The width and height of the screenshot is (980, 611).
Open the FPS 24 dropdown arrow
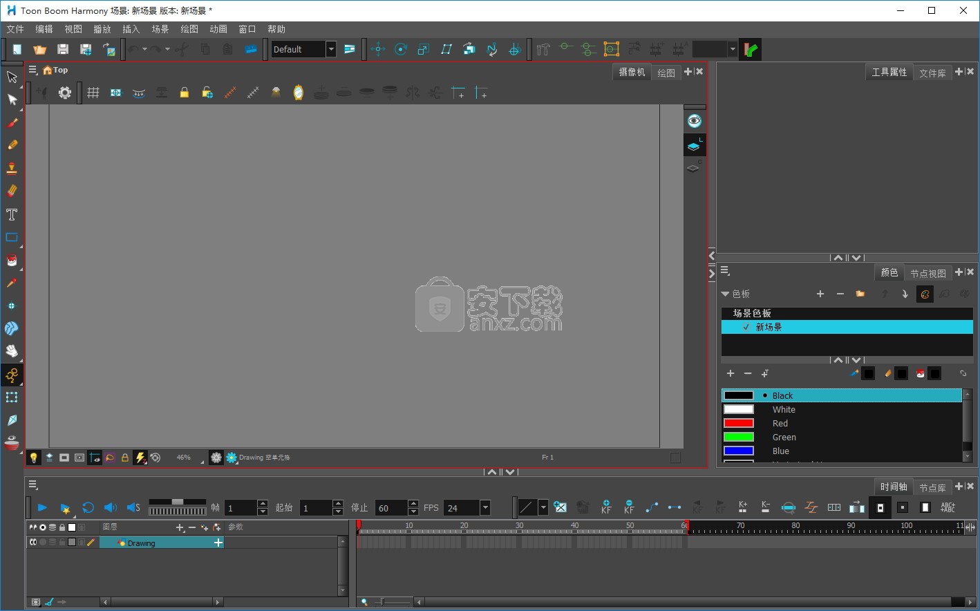point(485,507)
